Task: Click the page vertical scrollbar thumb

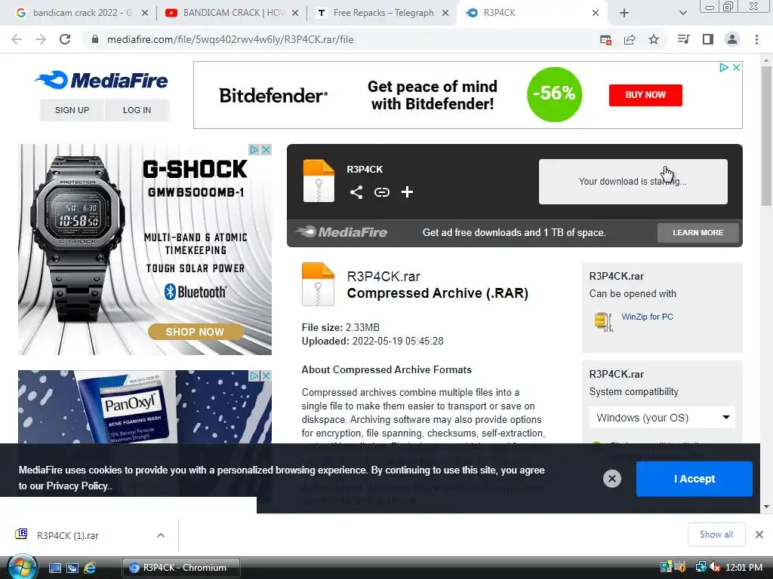Action: point(766,136)
